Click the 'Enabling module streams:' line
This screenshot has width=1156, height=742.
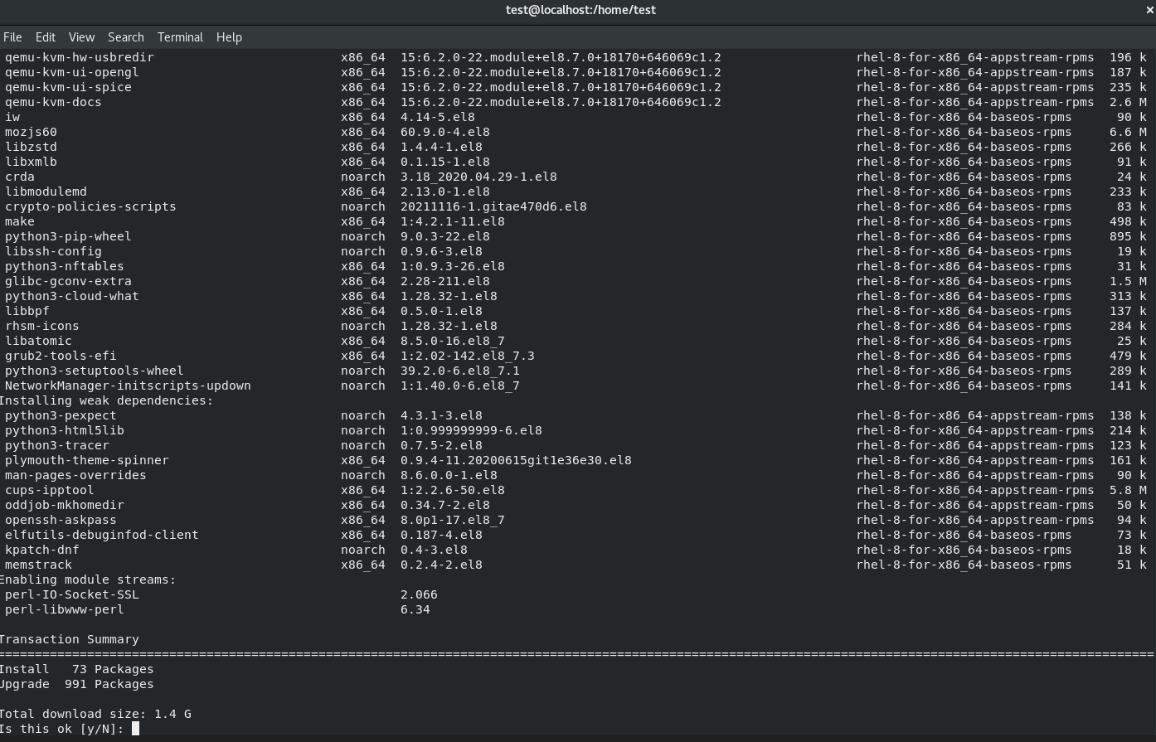[88, 580]
